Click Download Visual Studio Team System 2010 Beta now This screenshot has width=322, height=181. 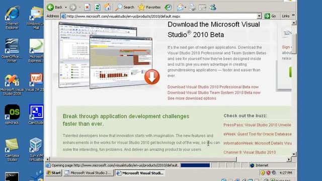click(214, 93)
